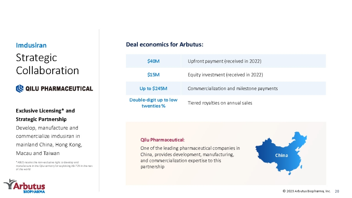Image resolution: width=352 pixels, height=198 pixels.
Task: Select the blue China map graphic
Action: pyautogui.click(x=281, y=153)
